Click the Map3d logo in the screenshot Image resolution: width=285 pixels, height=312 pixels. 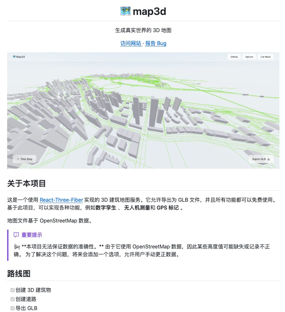pyautogui.click(x=19, y=57)
